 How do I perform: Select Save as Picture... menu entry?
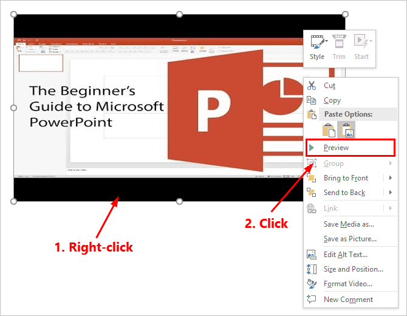(x=350, y=239)
